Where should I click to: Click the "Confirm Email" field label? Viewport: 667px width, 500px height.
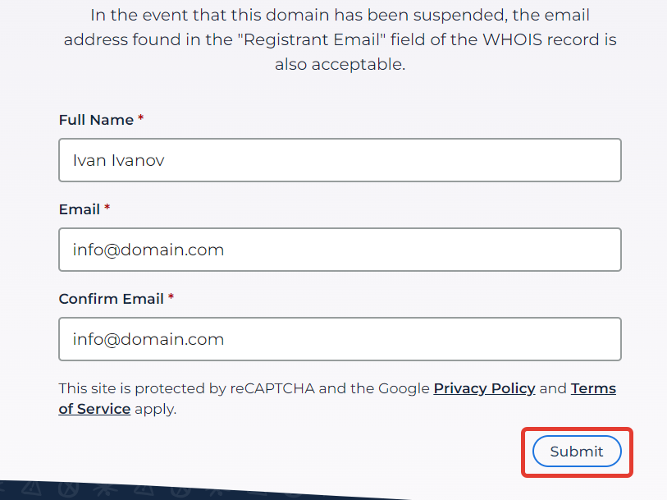pos(111,299)
